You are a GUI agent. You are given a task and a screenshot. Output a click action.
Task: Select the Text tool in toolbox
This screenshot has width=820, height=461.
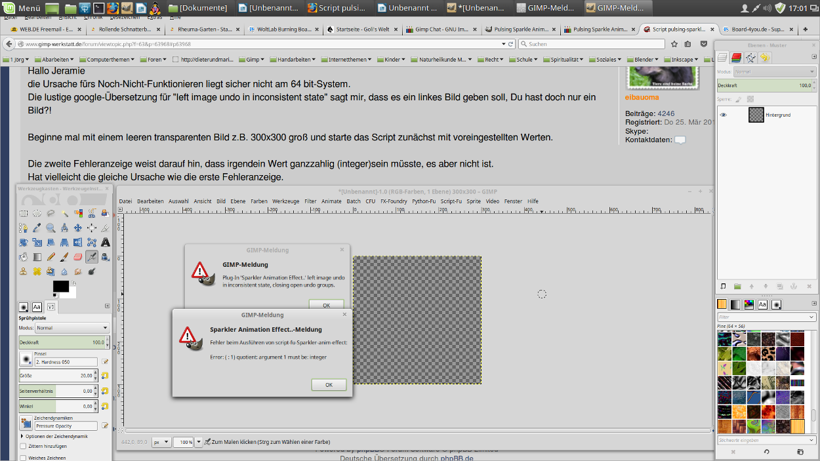tap(105, 242)
